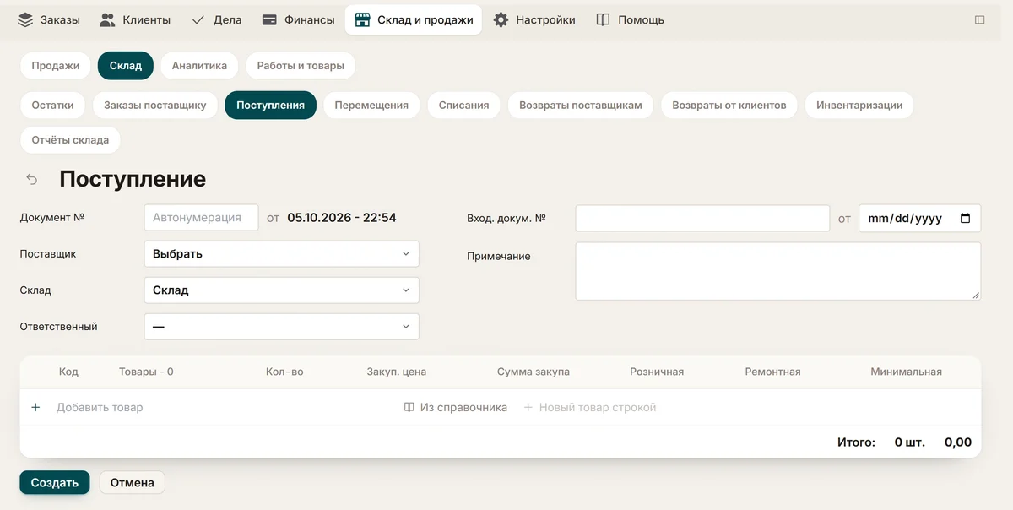
Task: Click the 0 шт. total quantity
Action: tap(910, 442)
